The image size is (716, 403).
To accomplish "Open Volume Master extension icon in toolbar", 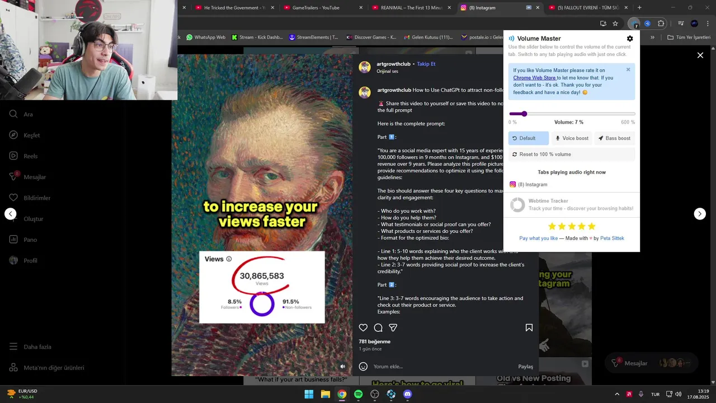I will (634, 24).
